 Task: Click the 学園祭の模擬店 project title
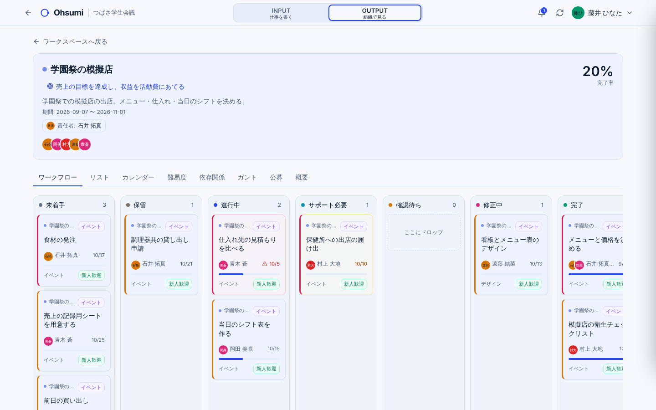tap(82, 69)
